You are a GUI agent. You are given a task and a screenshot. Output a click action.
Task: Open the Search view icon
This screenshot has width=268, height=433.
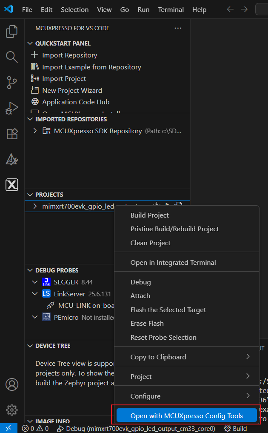pos(12,57)
